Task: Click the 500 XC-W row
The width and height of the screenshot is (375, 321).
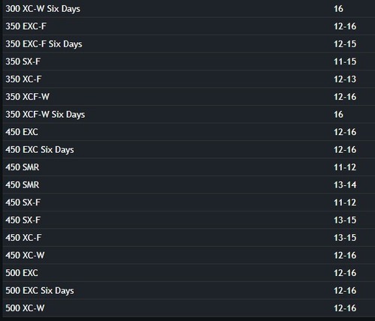Action: click(x=189, y=308)
